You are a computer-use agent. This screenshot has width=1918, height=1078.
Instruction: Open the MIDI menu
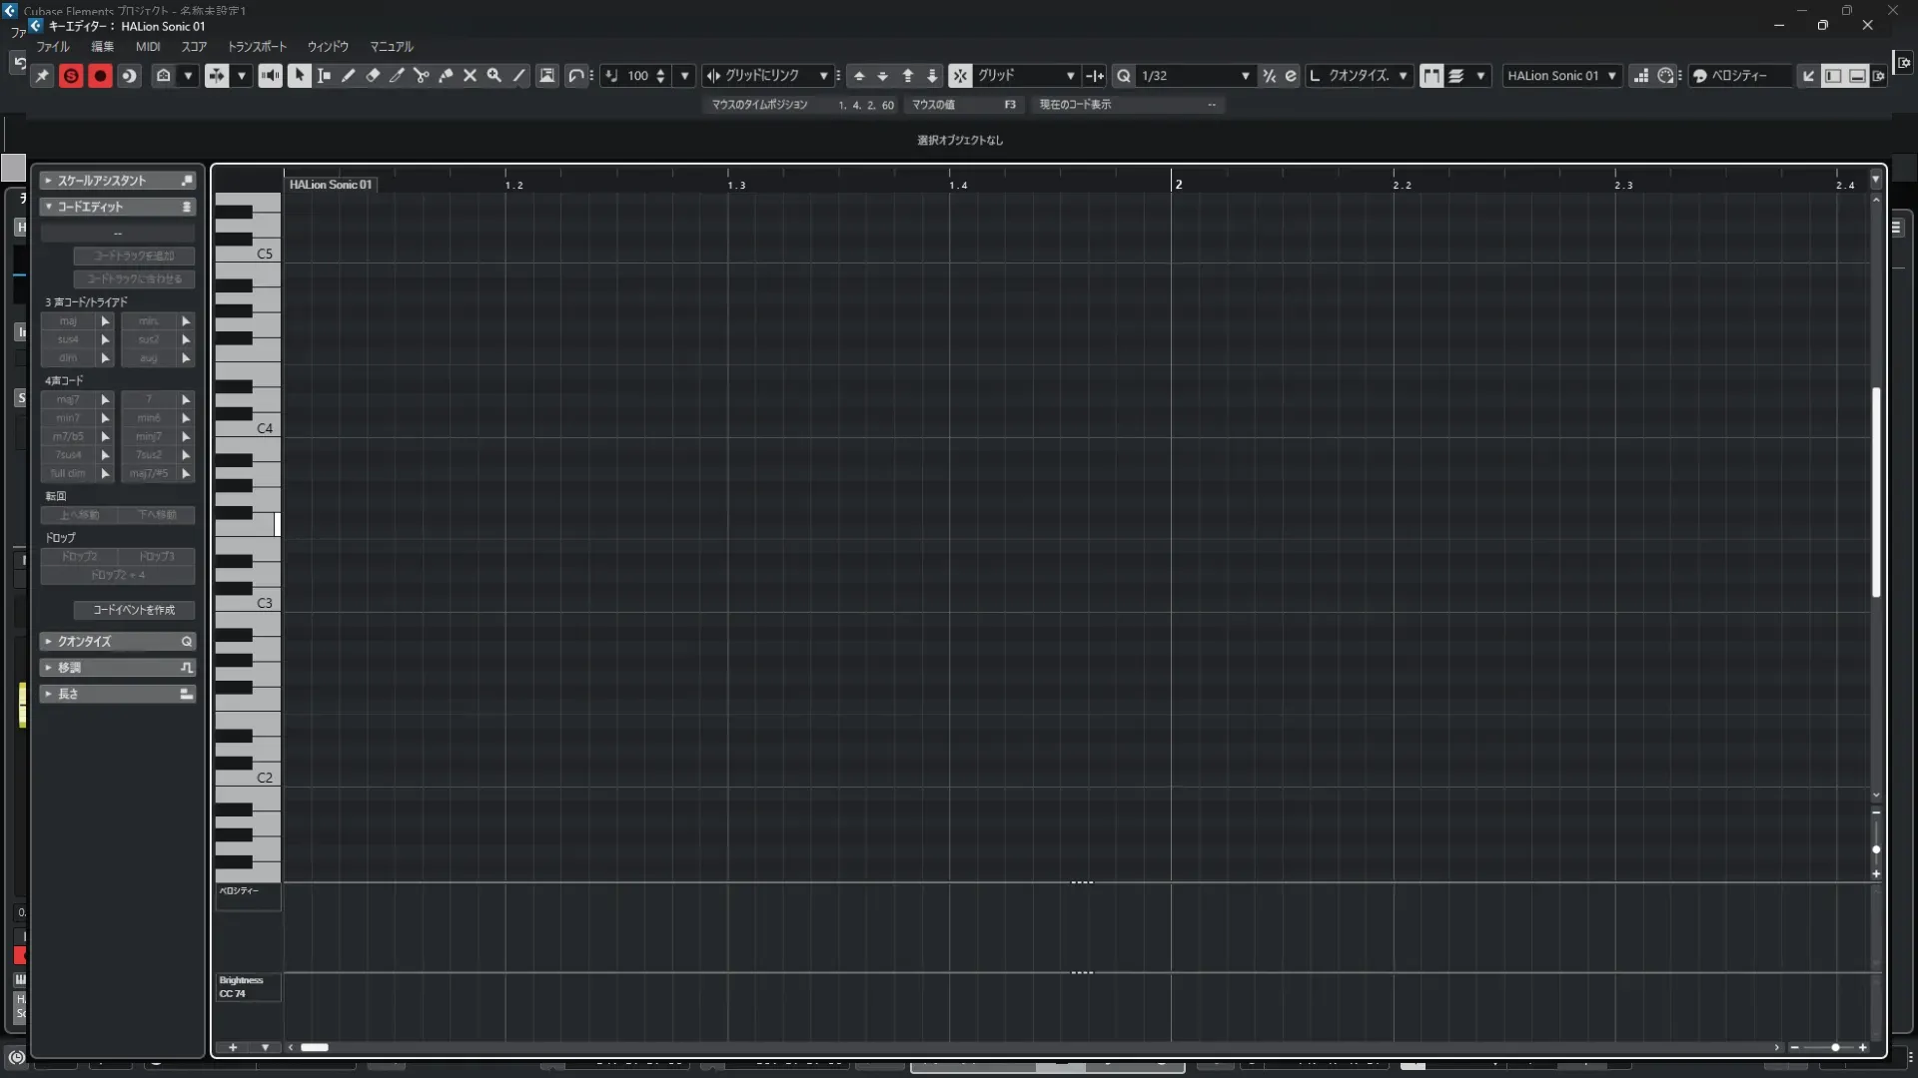pyautogui.click(x=148, y=47)
